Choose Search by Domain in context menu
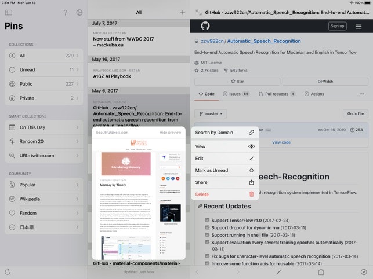This screenshot has width=373, height=279. pyautogui.click(x=225, y=133)
